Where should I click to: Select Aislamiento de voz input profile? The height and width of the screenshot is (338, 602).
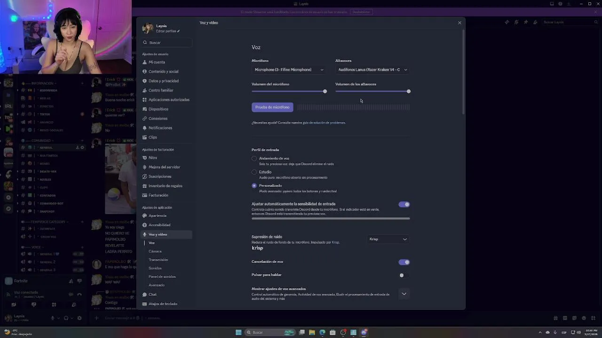(x=254, y=159)
